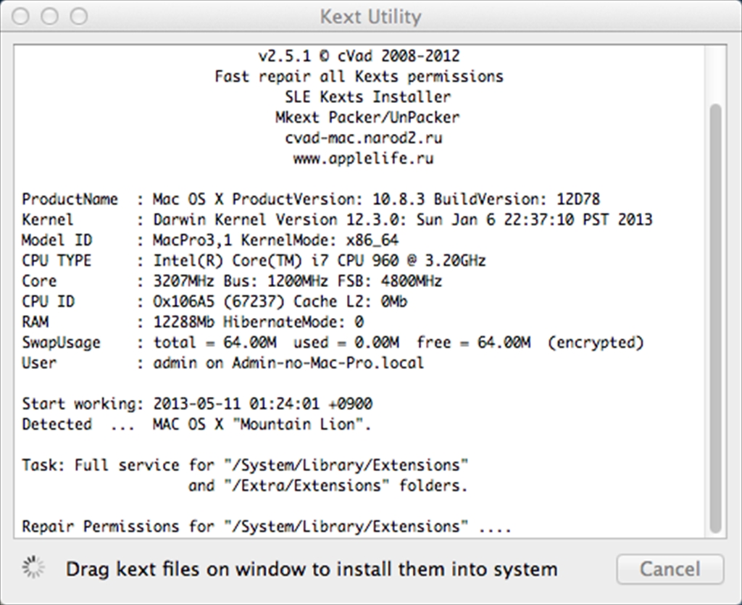The image size is (742, 605).
Task: Click the 'SLE Kexts Installer' line
Action: [x=367, y=96]
